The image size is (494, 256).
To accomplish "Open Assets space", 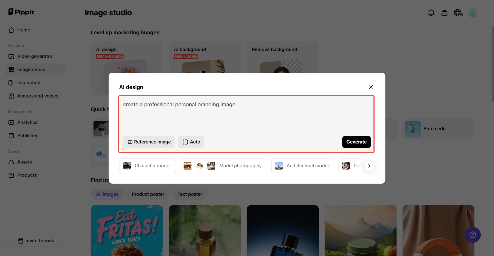I will point(36,162).
